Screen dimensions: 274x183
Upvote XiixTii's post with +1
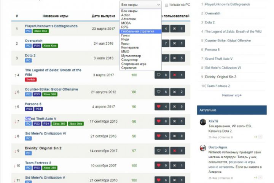click(255, 137)
